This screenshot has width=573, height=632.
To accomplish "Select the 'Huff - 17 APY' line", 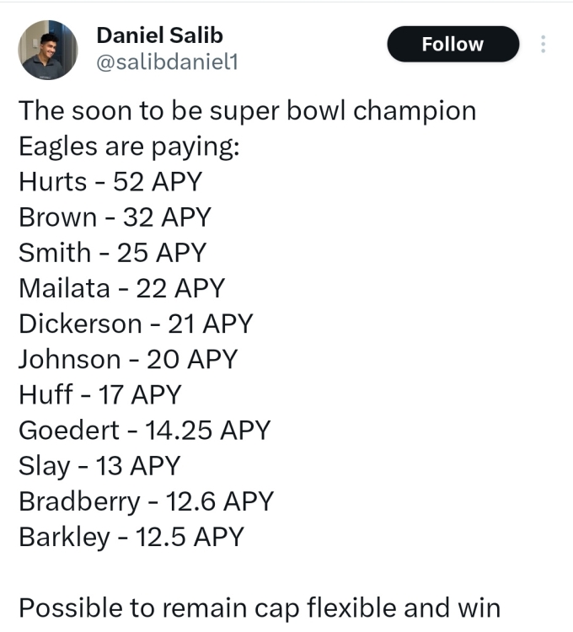I will click(x=100, y=394).
